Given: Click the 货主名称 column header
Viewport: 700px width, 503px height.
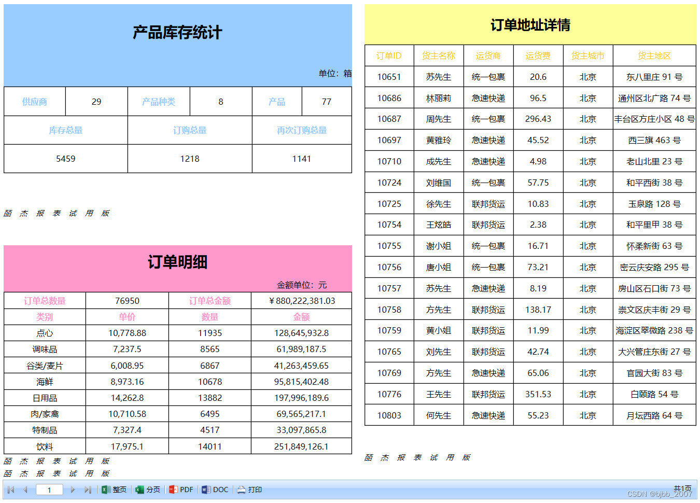Looking at the screenshot, I should pyautogui.click(x=439, y=55).
